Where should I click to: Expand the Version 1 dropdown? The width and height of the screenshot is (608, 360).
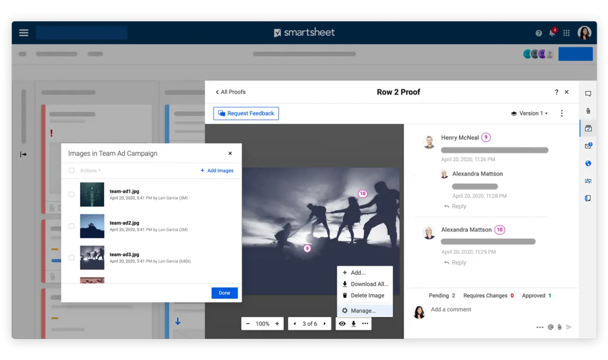pos(529,113)
